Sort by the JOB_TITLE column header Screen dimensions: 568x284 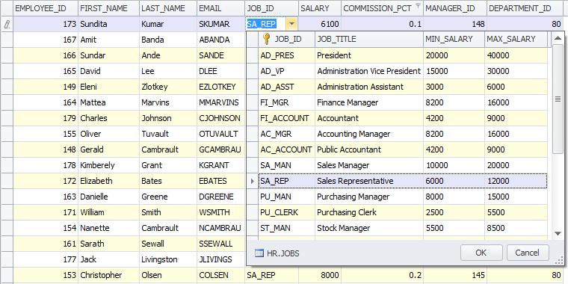click(368, 39)
